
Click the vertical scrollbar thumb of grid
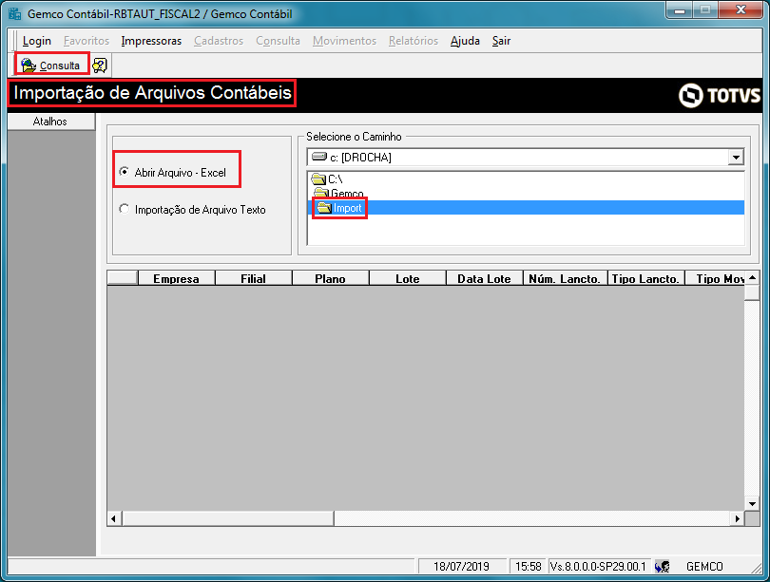(x=752, y=292)
